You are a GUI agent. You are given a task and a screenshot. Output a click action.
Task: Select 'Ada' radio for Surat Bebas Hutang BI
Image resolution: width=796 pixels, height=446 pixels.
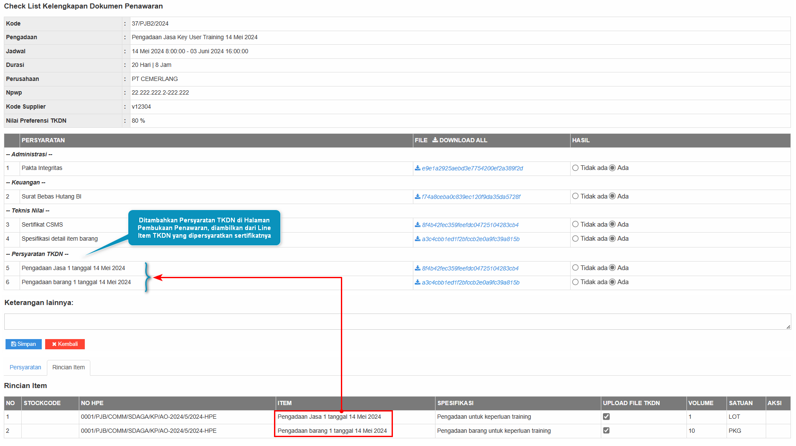point(612,196)
